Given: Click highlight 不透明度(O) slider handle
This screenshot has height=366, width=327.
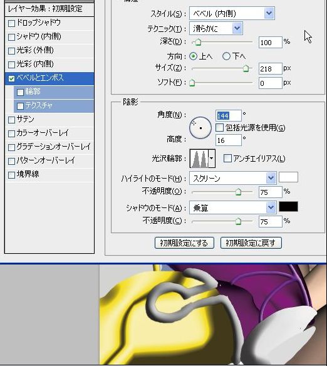Looking at the screenshot, I should coord(238,192).
